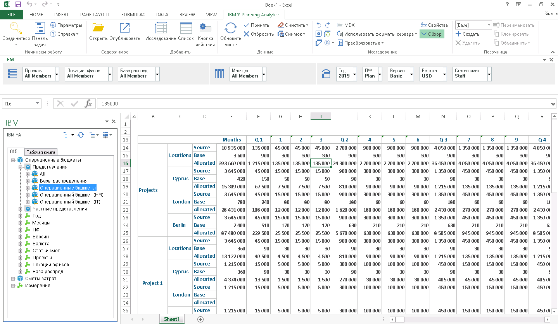Viewport: 558px width, 324px height.
Task: Click Создать sandbox plus icon
Action: pyautogui.click(x=467, y=34)
